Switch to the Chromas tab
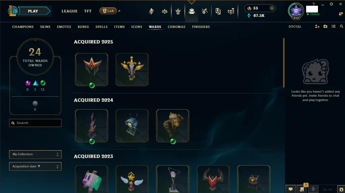Viewport: 345px width, 193px height. click(176, 27)
